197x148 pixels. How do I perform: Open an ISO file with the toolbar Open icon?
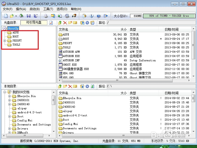[12, 16]
